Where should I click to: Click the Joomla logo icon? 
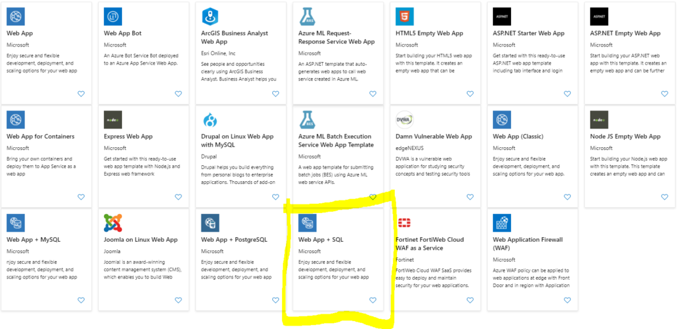[113, 223]
